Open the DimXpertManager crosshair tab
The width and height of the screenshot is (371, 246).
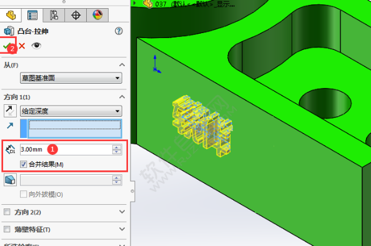(x=76, y=15)
